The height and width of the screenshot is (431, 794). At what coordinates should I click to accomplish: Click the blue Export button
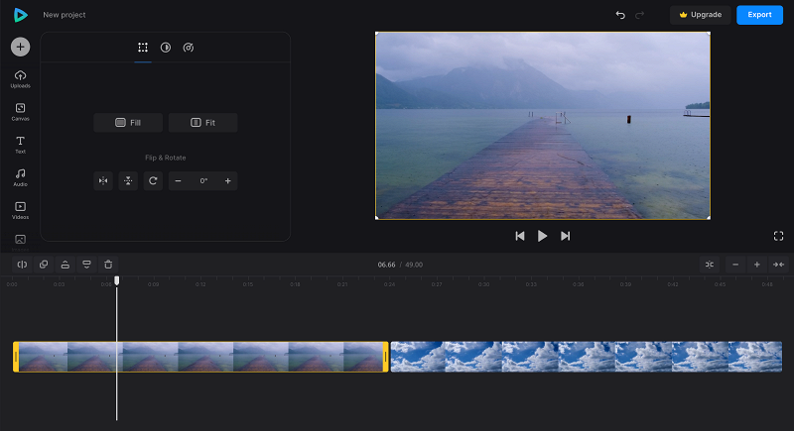(759, 15)
